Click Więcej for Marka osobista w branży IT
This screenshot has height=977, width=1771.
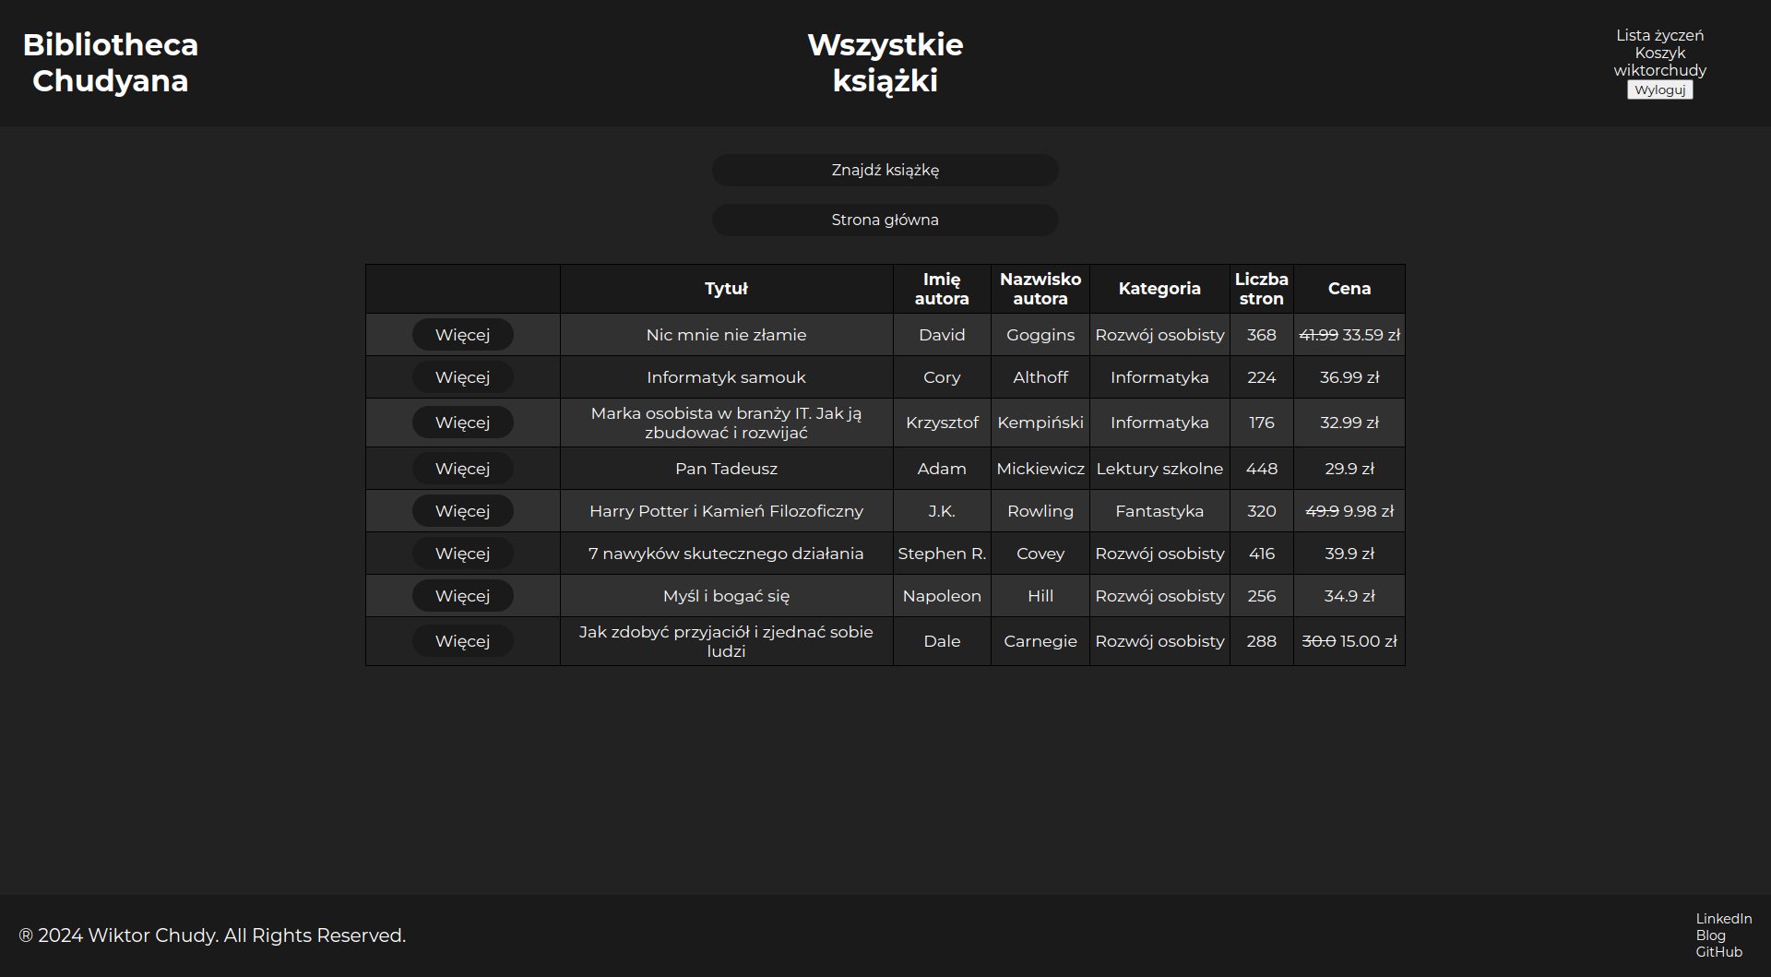(x=462, y=423)
